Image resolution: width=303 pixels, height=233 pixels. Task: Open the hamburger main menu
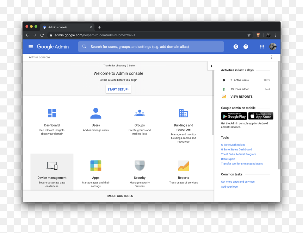(31, 47)
